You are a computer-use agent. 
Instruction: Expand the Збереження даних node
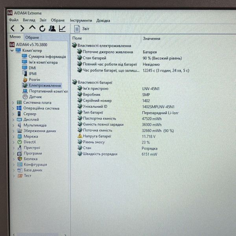(13, 131)
